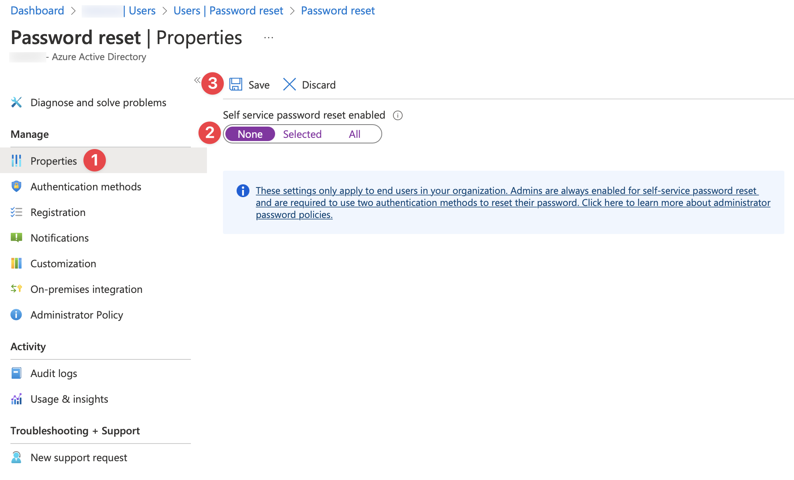Choose Selected for password reset scope

(x=302, y=134)
